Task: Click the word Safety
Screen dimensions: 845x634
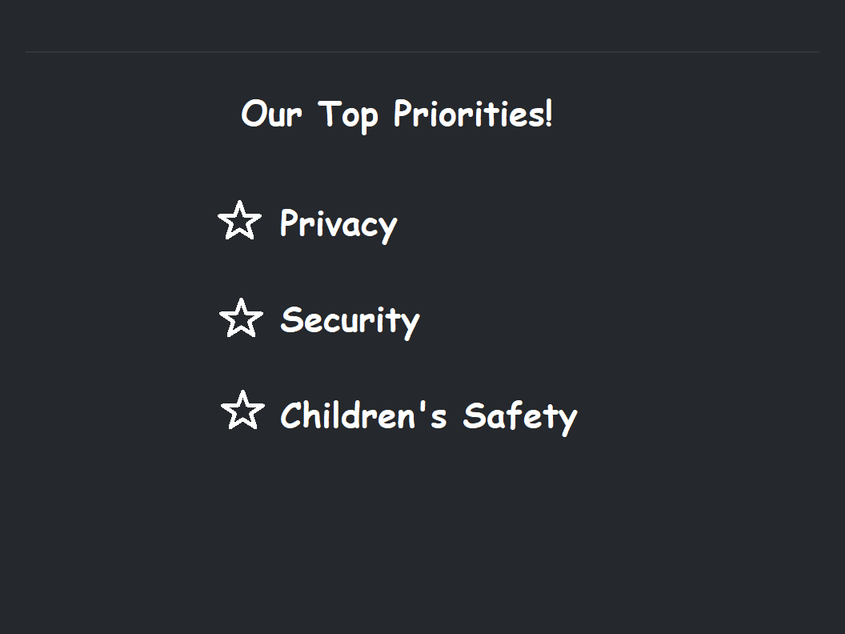Action: point(521,417)
